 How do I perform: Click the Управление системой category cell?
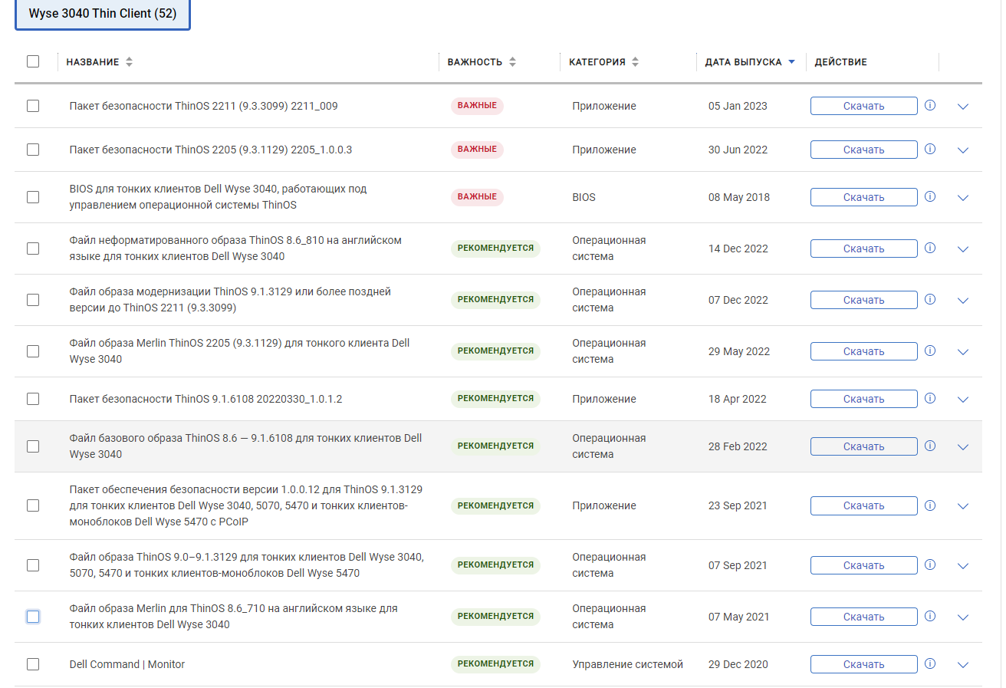[627, 664]
